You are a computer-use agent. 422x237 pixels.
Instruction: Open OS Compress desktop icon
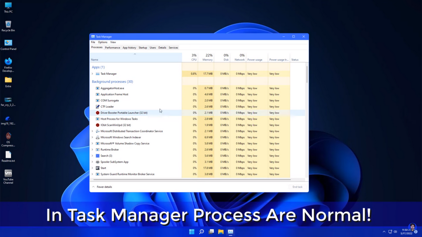(x=8, y=139)
